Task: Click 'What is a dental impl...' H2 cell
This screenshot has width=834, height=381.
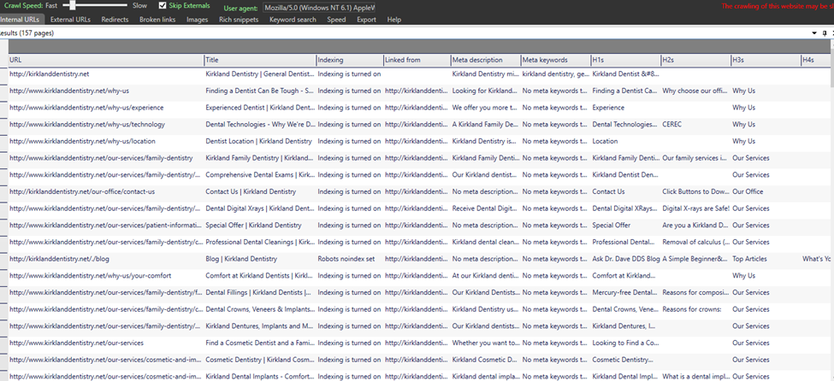Action: [695, 377]
